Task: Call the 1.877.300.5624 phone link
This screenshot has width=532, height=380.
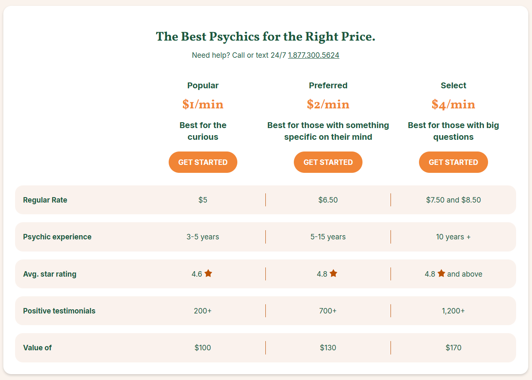Action: click(314, 55)
